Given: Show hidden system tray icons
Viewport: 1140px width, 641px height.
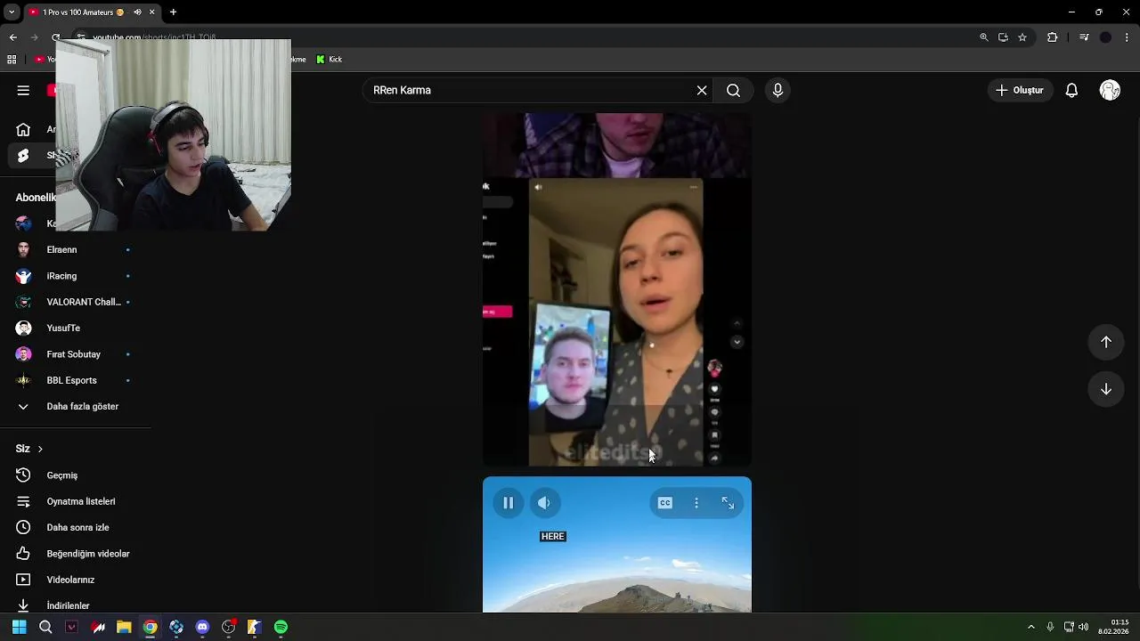Looking at the screenshot, I should [x=1031, y=627].
